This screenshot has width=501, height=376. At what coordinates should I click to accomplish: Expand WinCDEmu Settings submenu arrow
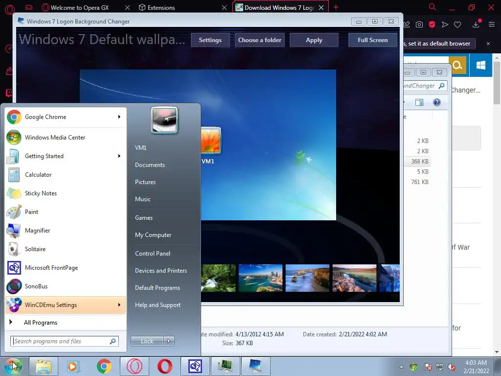coord(119,305)
